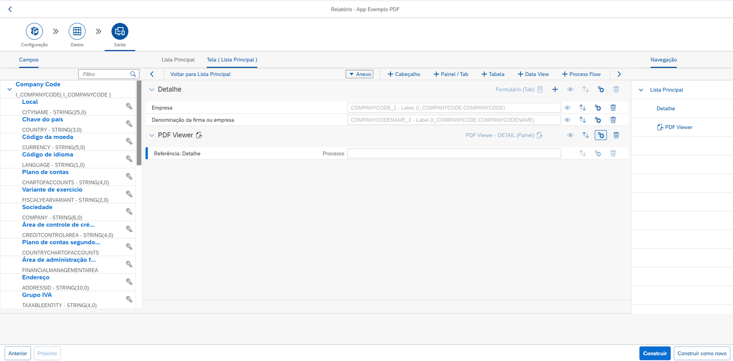Viewport: 733px width, 361px height.
Task: Open the Anexo dropdown
Action: (360, 74)
